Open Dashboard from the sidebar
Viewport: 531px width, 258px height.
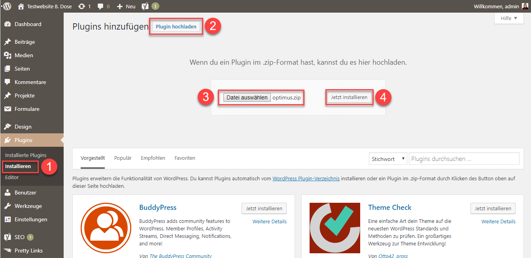click(28, 24)
